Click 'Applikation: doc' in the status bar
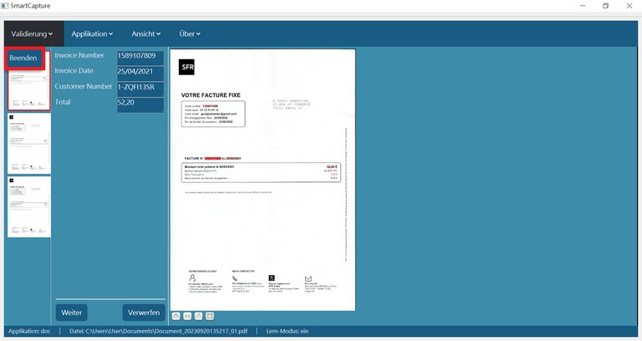642x341 pixels. click(x=29, y=331)
